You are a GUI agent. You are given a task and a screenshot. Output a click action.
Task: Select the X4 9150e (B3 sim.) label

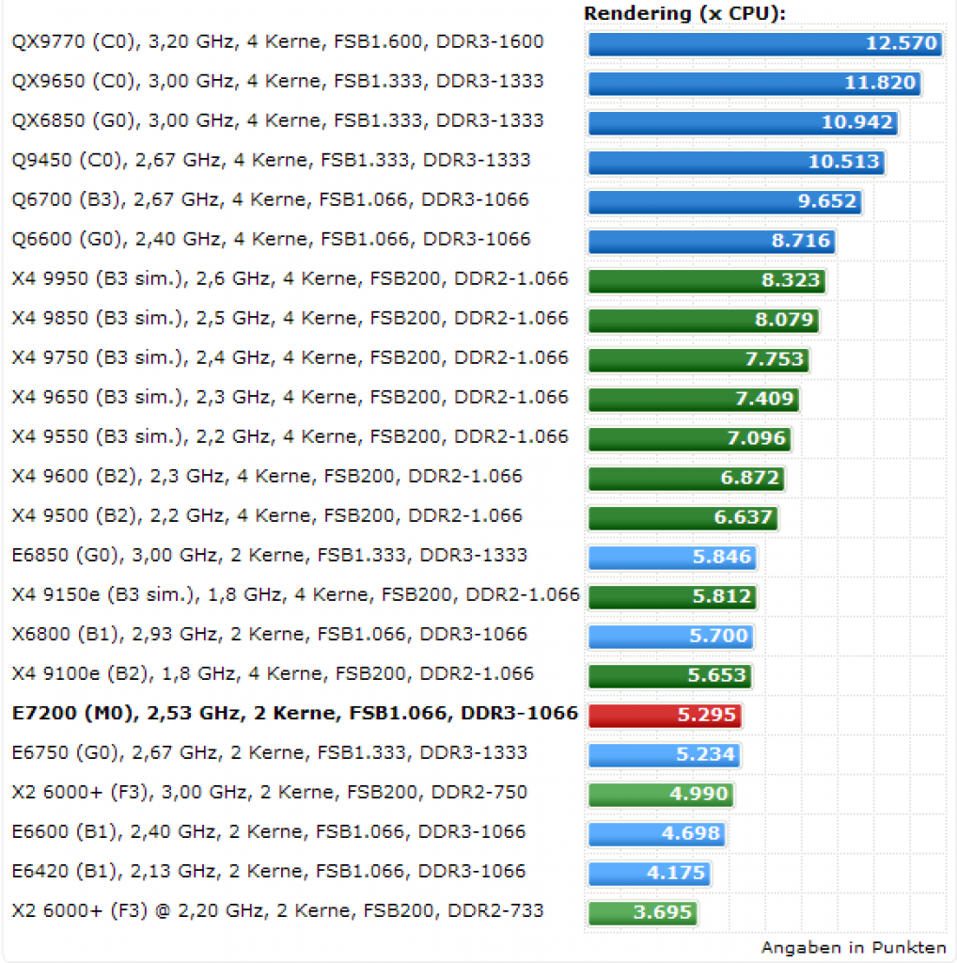(296, 595)
